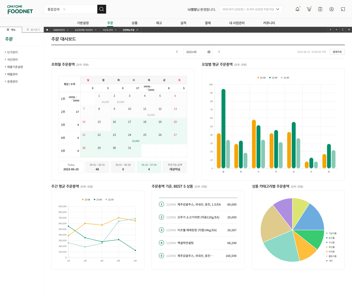Toggle 22-09 series in weekday bar chart legend
The width and height of the screenshot is (352, 298).
coord(285,78)
